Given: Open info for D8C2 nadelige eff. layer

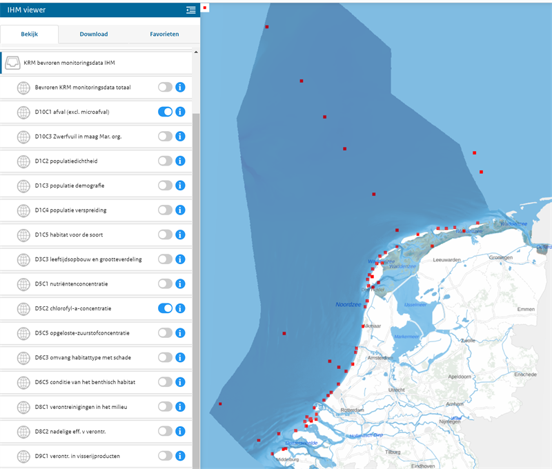Looking at the screenshot, I should pyautogui.click(x=180, y=431).
